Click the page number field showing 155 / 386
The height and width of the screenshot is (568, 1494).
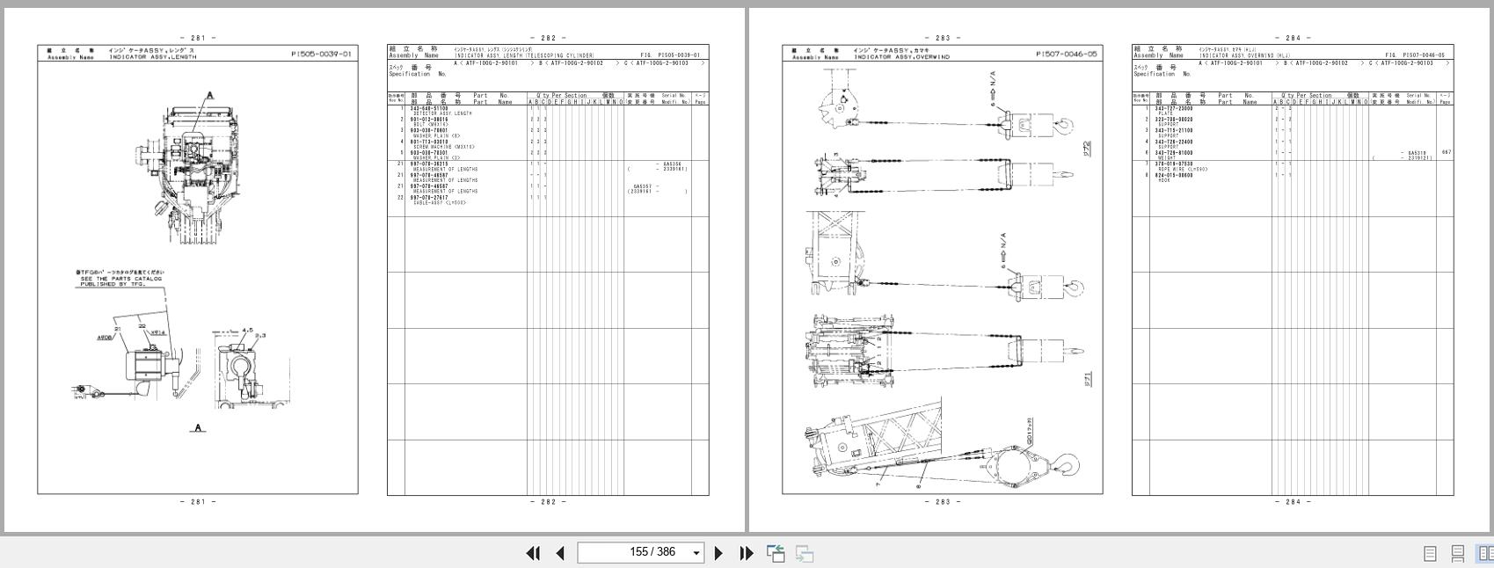(640, 552)
